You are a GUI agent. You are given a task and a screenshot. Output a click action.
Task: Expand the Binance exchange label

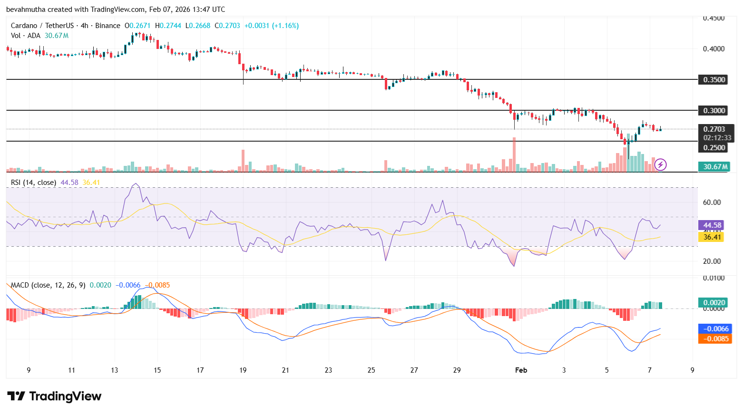pos(107,26)
